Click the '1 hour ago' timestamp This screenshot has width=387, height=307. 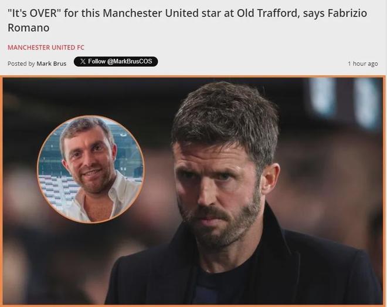click(x=363, y=63)
